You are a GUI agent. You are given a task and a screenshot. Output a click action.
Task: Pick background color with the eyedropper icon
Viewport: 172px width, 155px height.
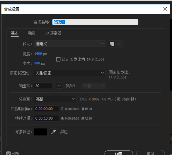(x=53, y=132)
